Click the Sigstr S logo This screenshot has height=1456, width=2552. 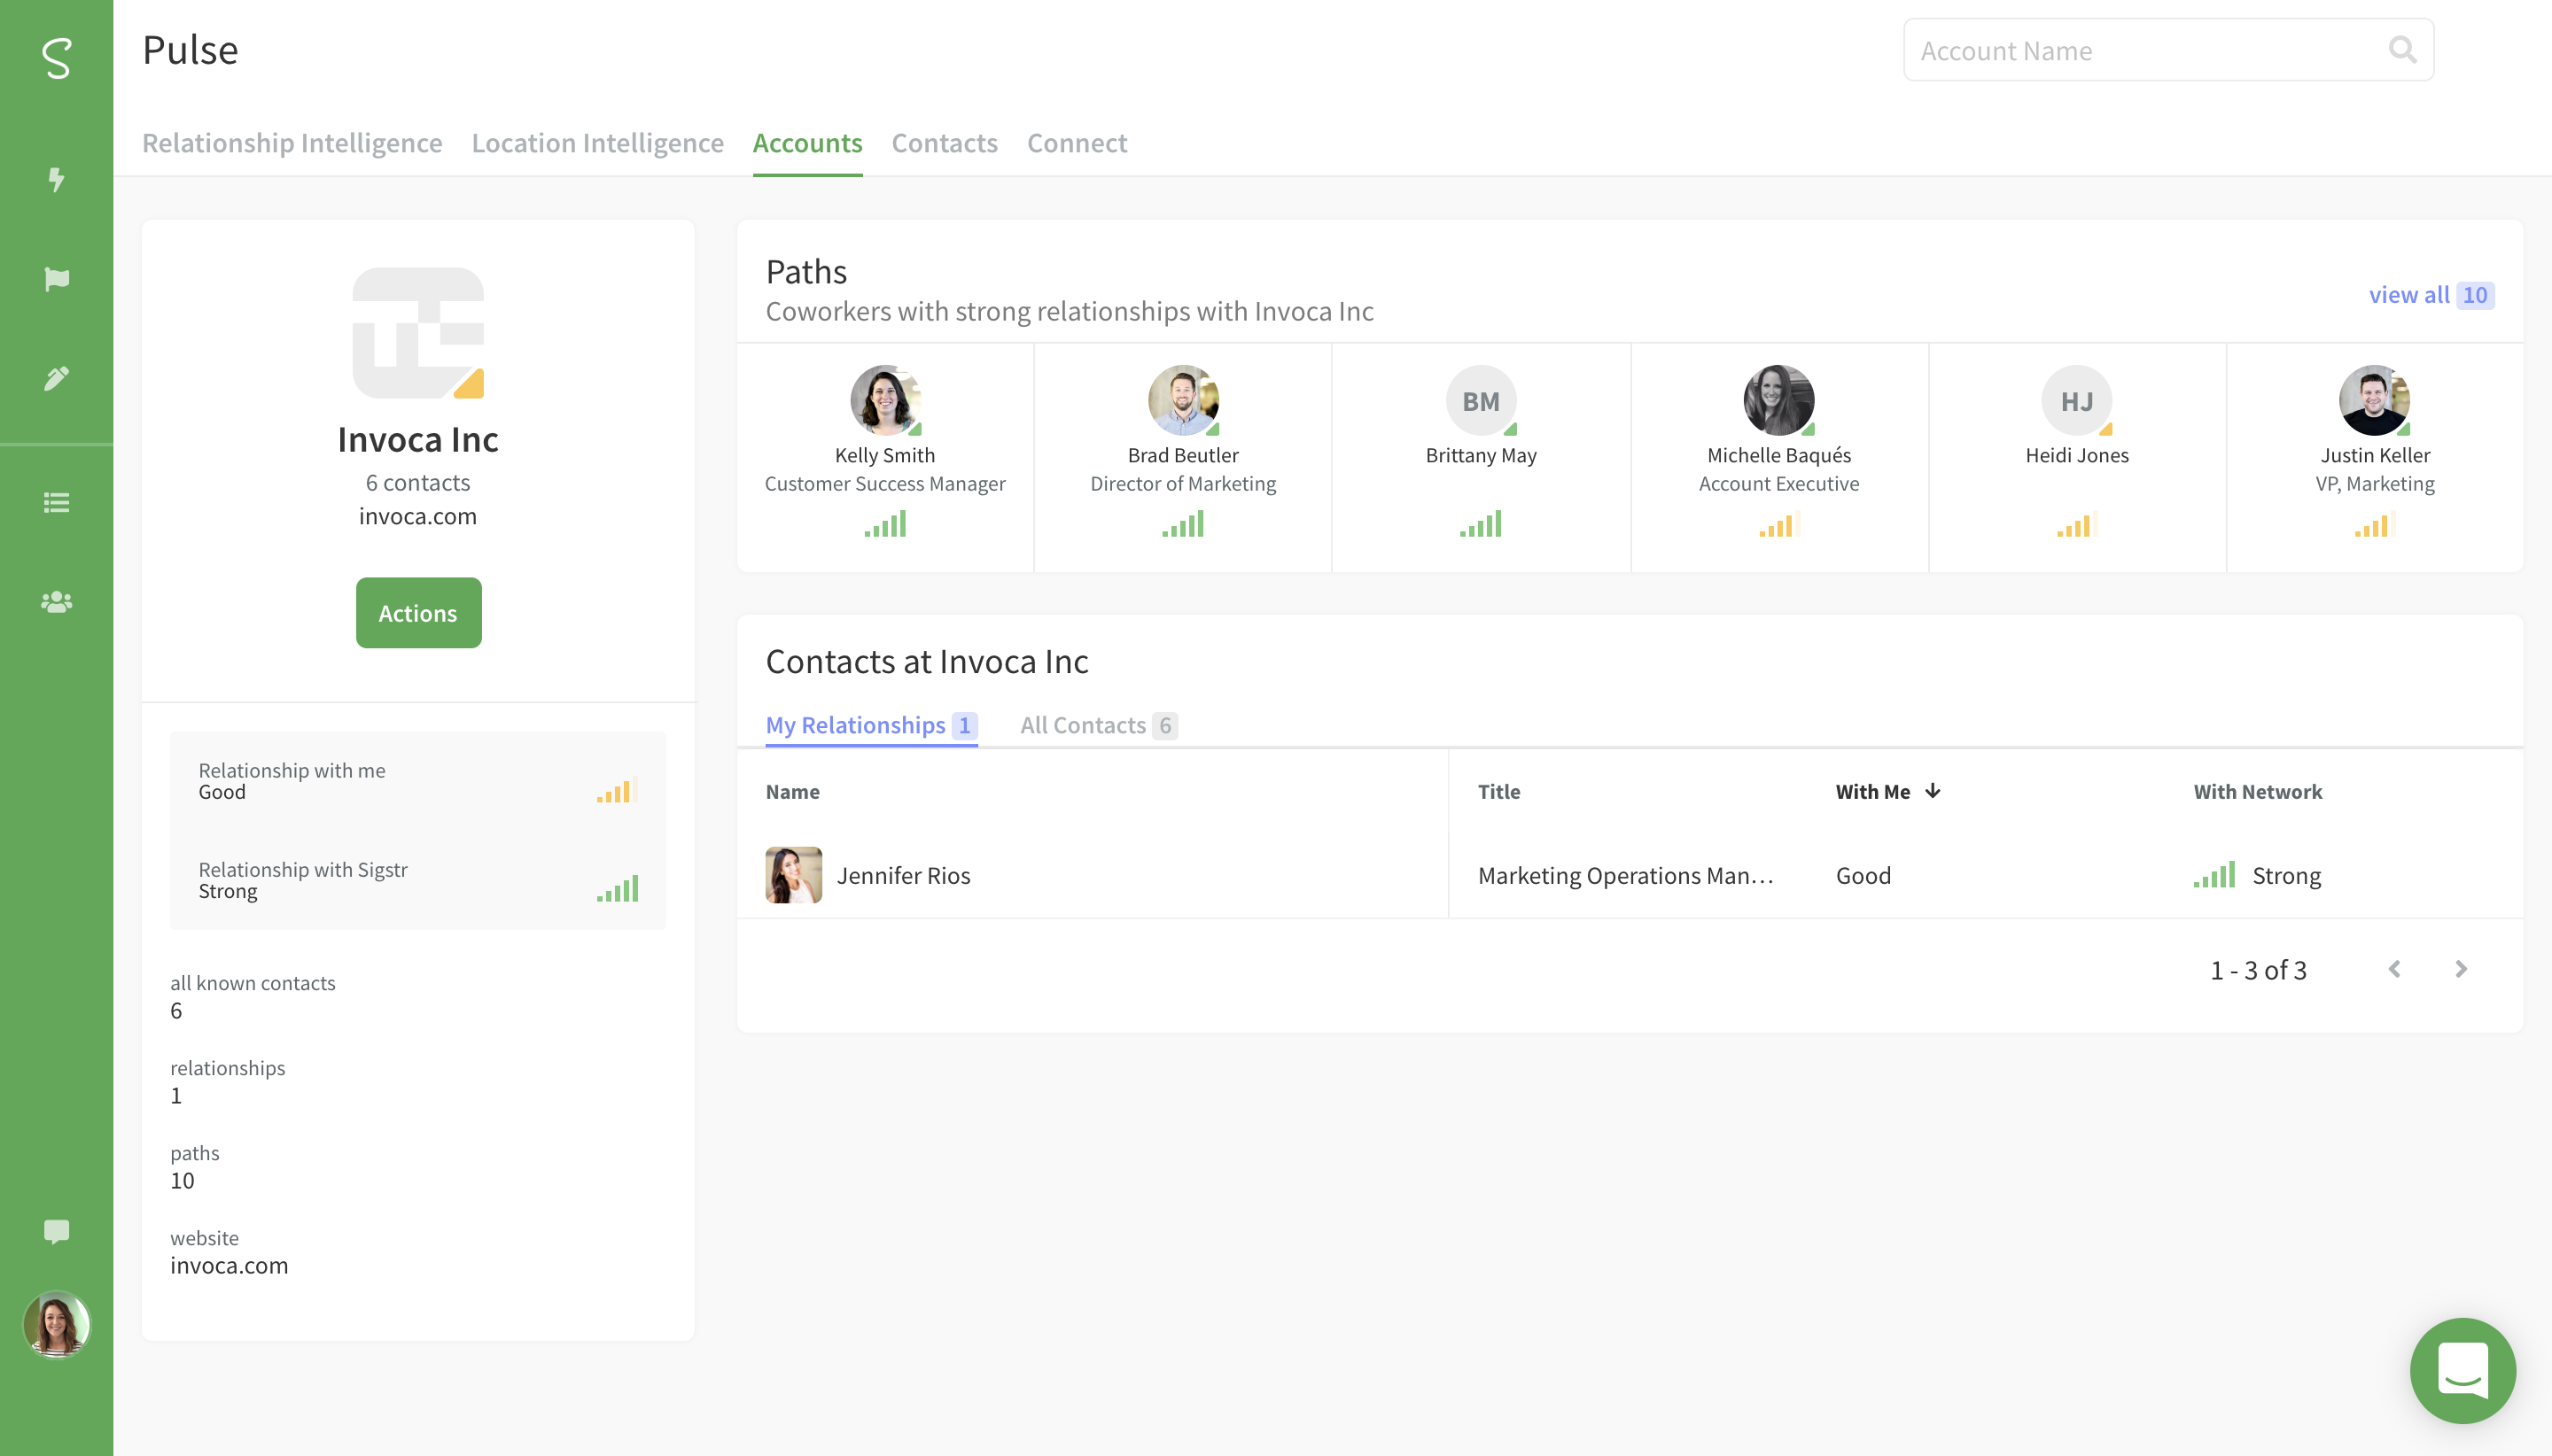pyautogui.click(x=57, y=58)
